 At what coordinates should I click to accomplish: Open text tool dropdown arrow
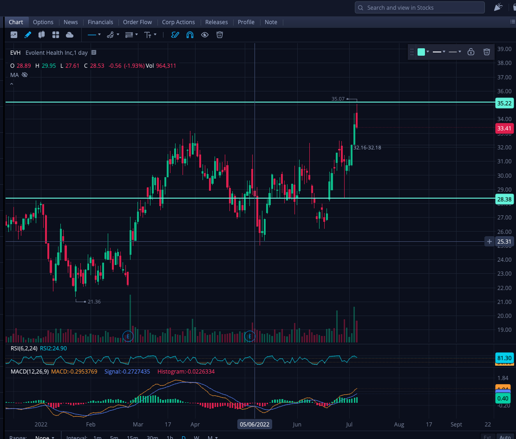tap(155, 34)
